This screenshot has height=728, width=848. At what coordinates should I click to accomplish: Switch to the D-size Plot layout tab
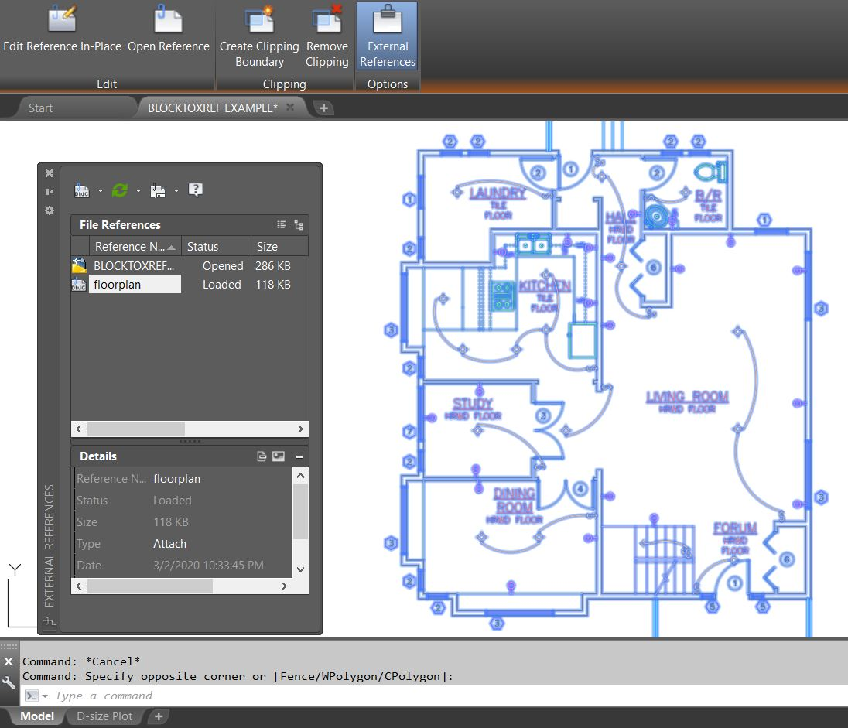tap(104, 716)
